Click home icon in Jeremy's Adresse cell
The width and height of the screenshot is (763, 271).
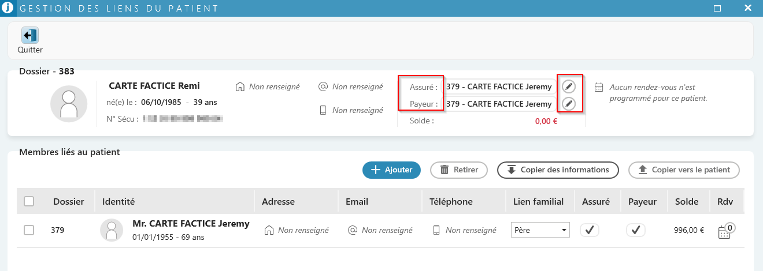(x=269, y=230)
